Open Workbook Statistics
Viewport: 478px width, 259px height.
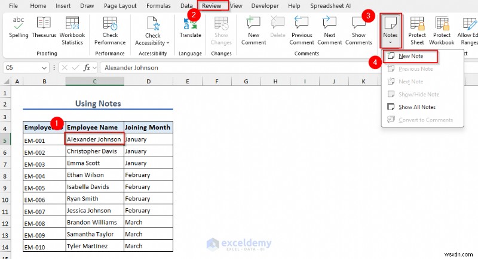72,31
